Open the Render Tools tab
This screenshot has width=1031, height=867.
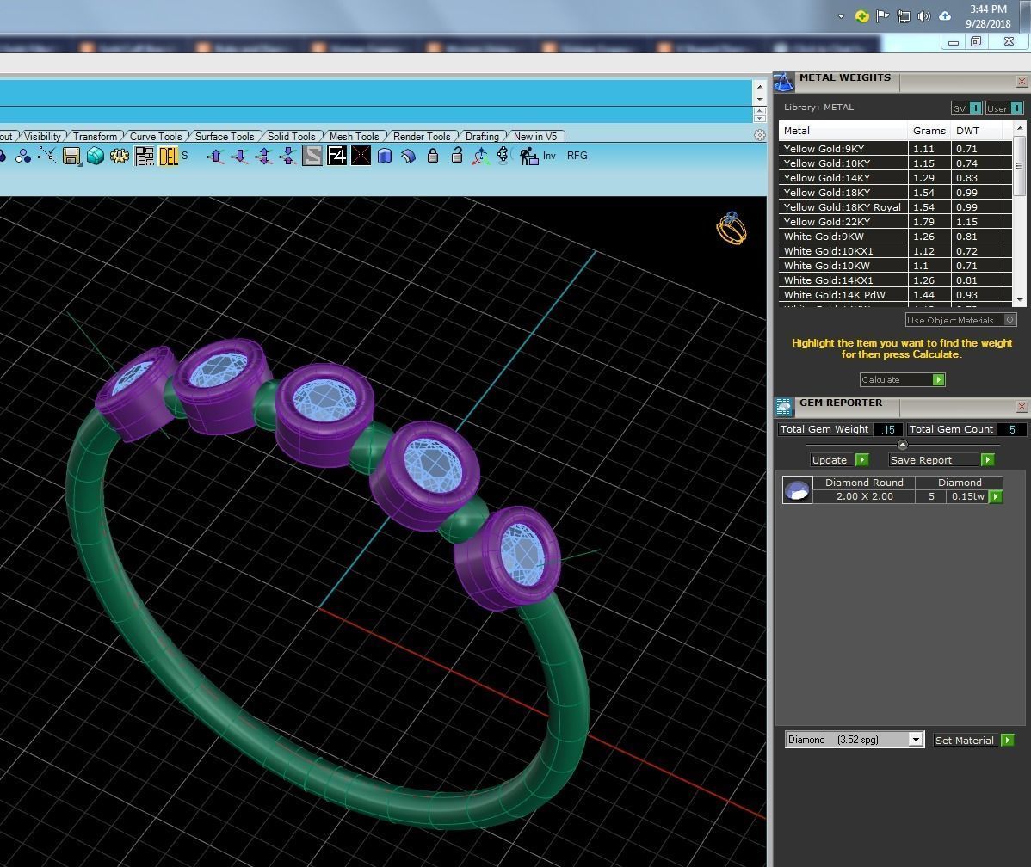[423, 137]
